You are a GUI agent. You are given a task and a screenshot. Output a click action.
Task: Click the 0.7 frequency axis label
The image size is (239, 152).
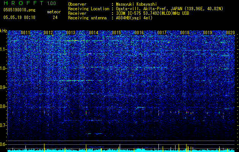(3, 125)
